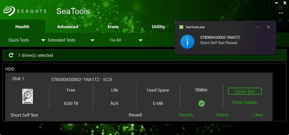Click the Fix All label

(x=115, y=40)
